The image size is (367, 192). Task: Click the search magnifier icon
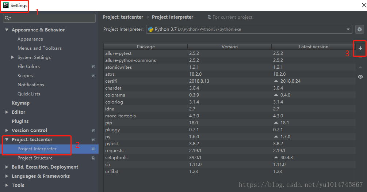tap(7, 18)
